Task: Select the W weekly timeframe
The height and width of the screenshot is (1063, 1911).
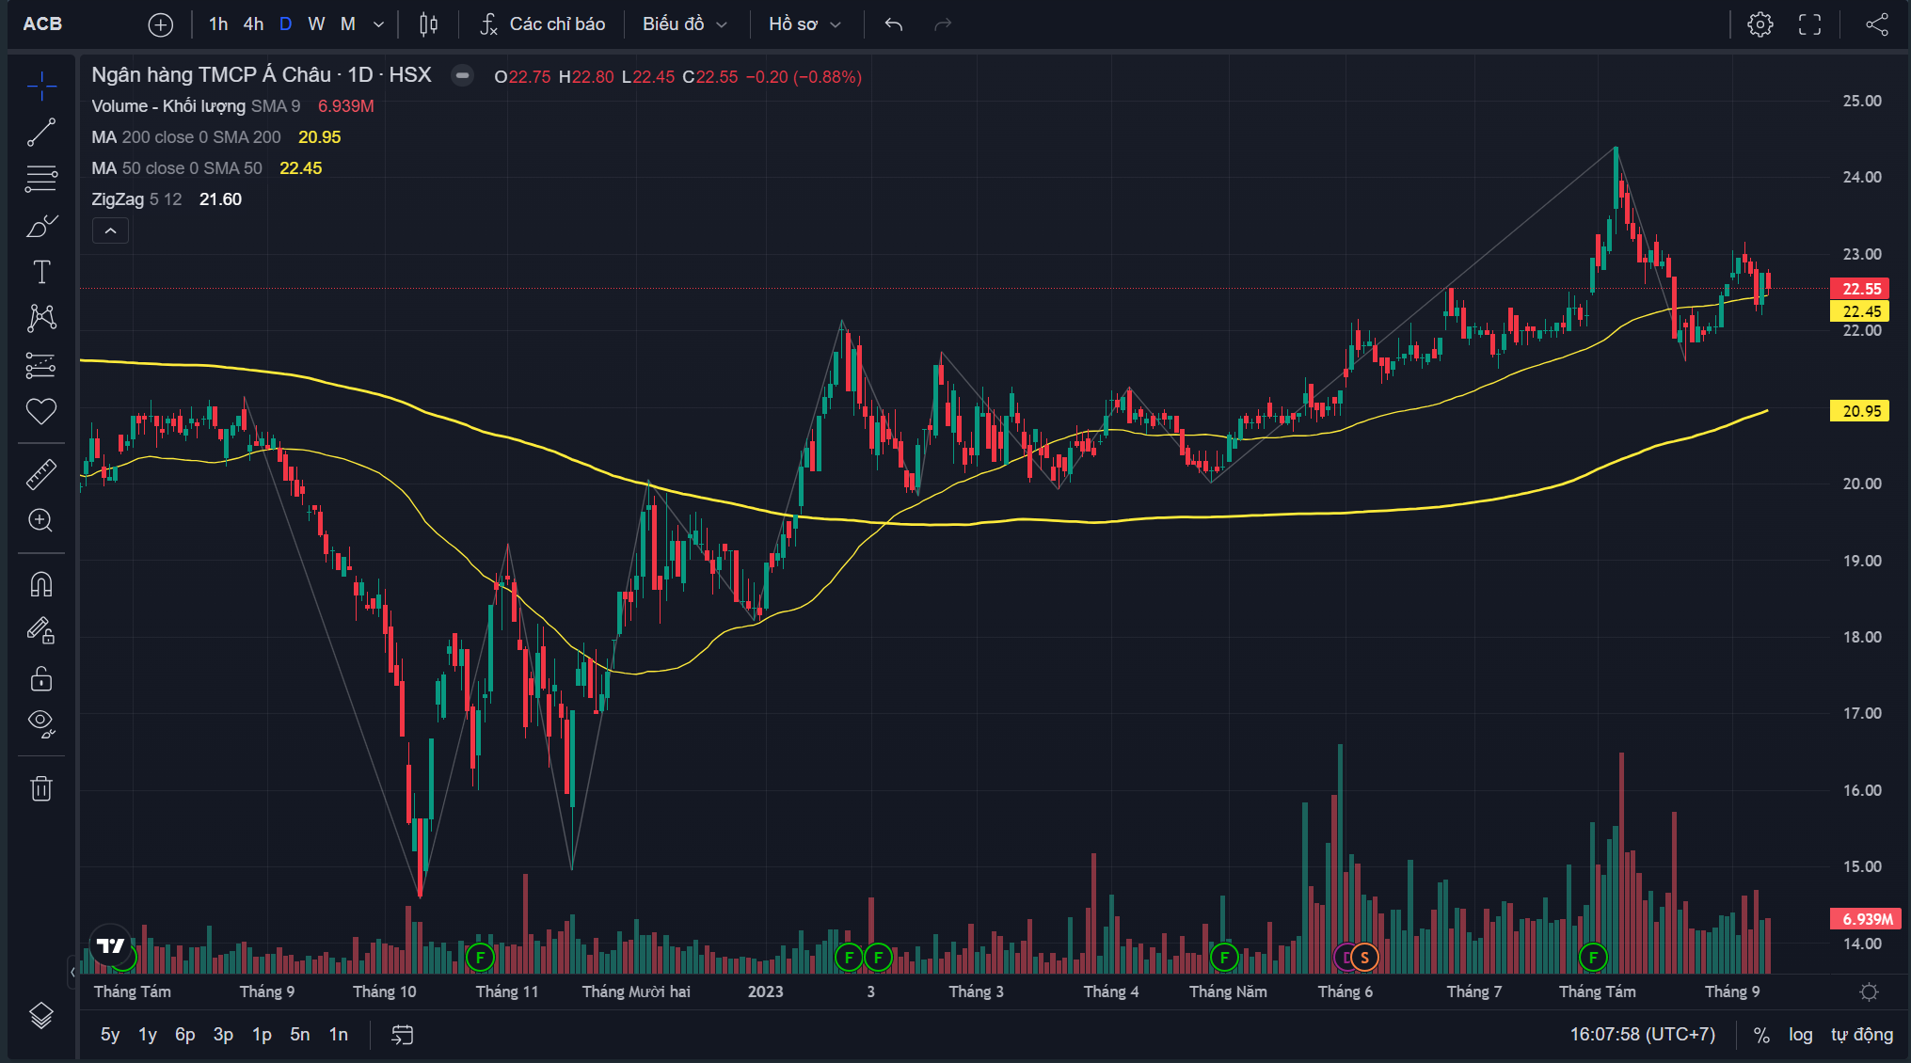Action: pos(316,24)
